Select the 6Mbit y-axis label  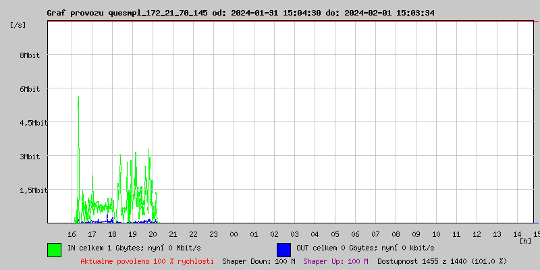click(30, 89)
